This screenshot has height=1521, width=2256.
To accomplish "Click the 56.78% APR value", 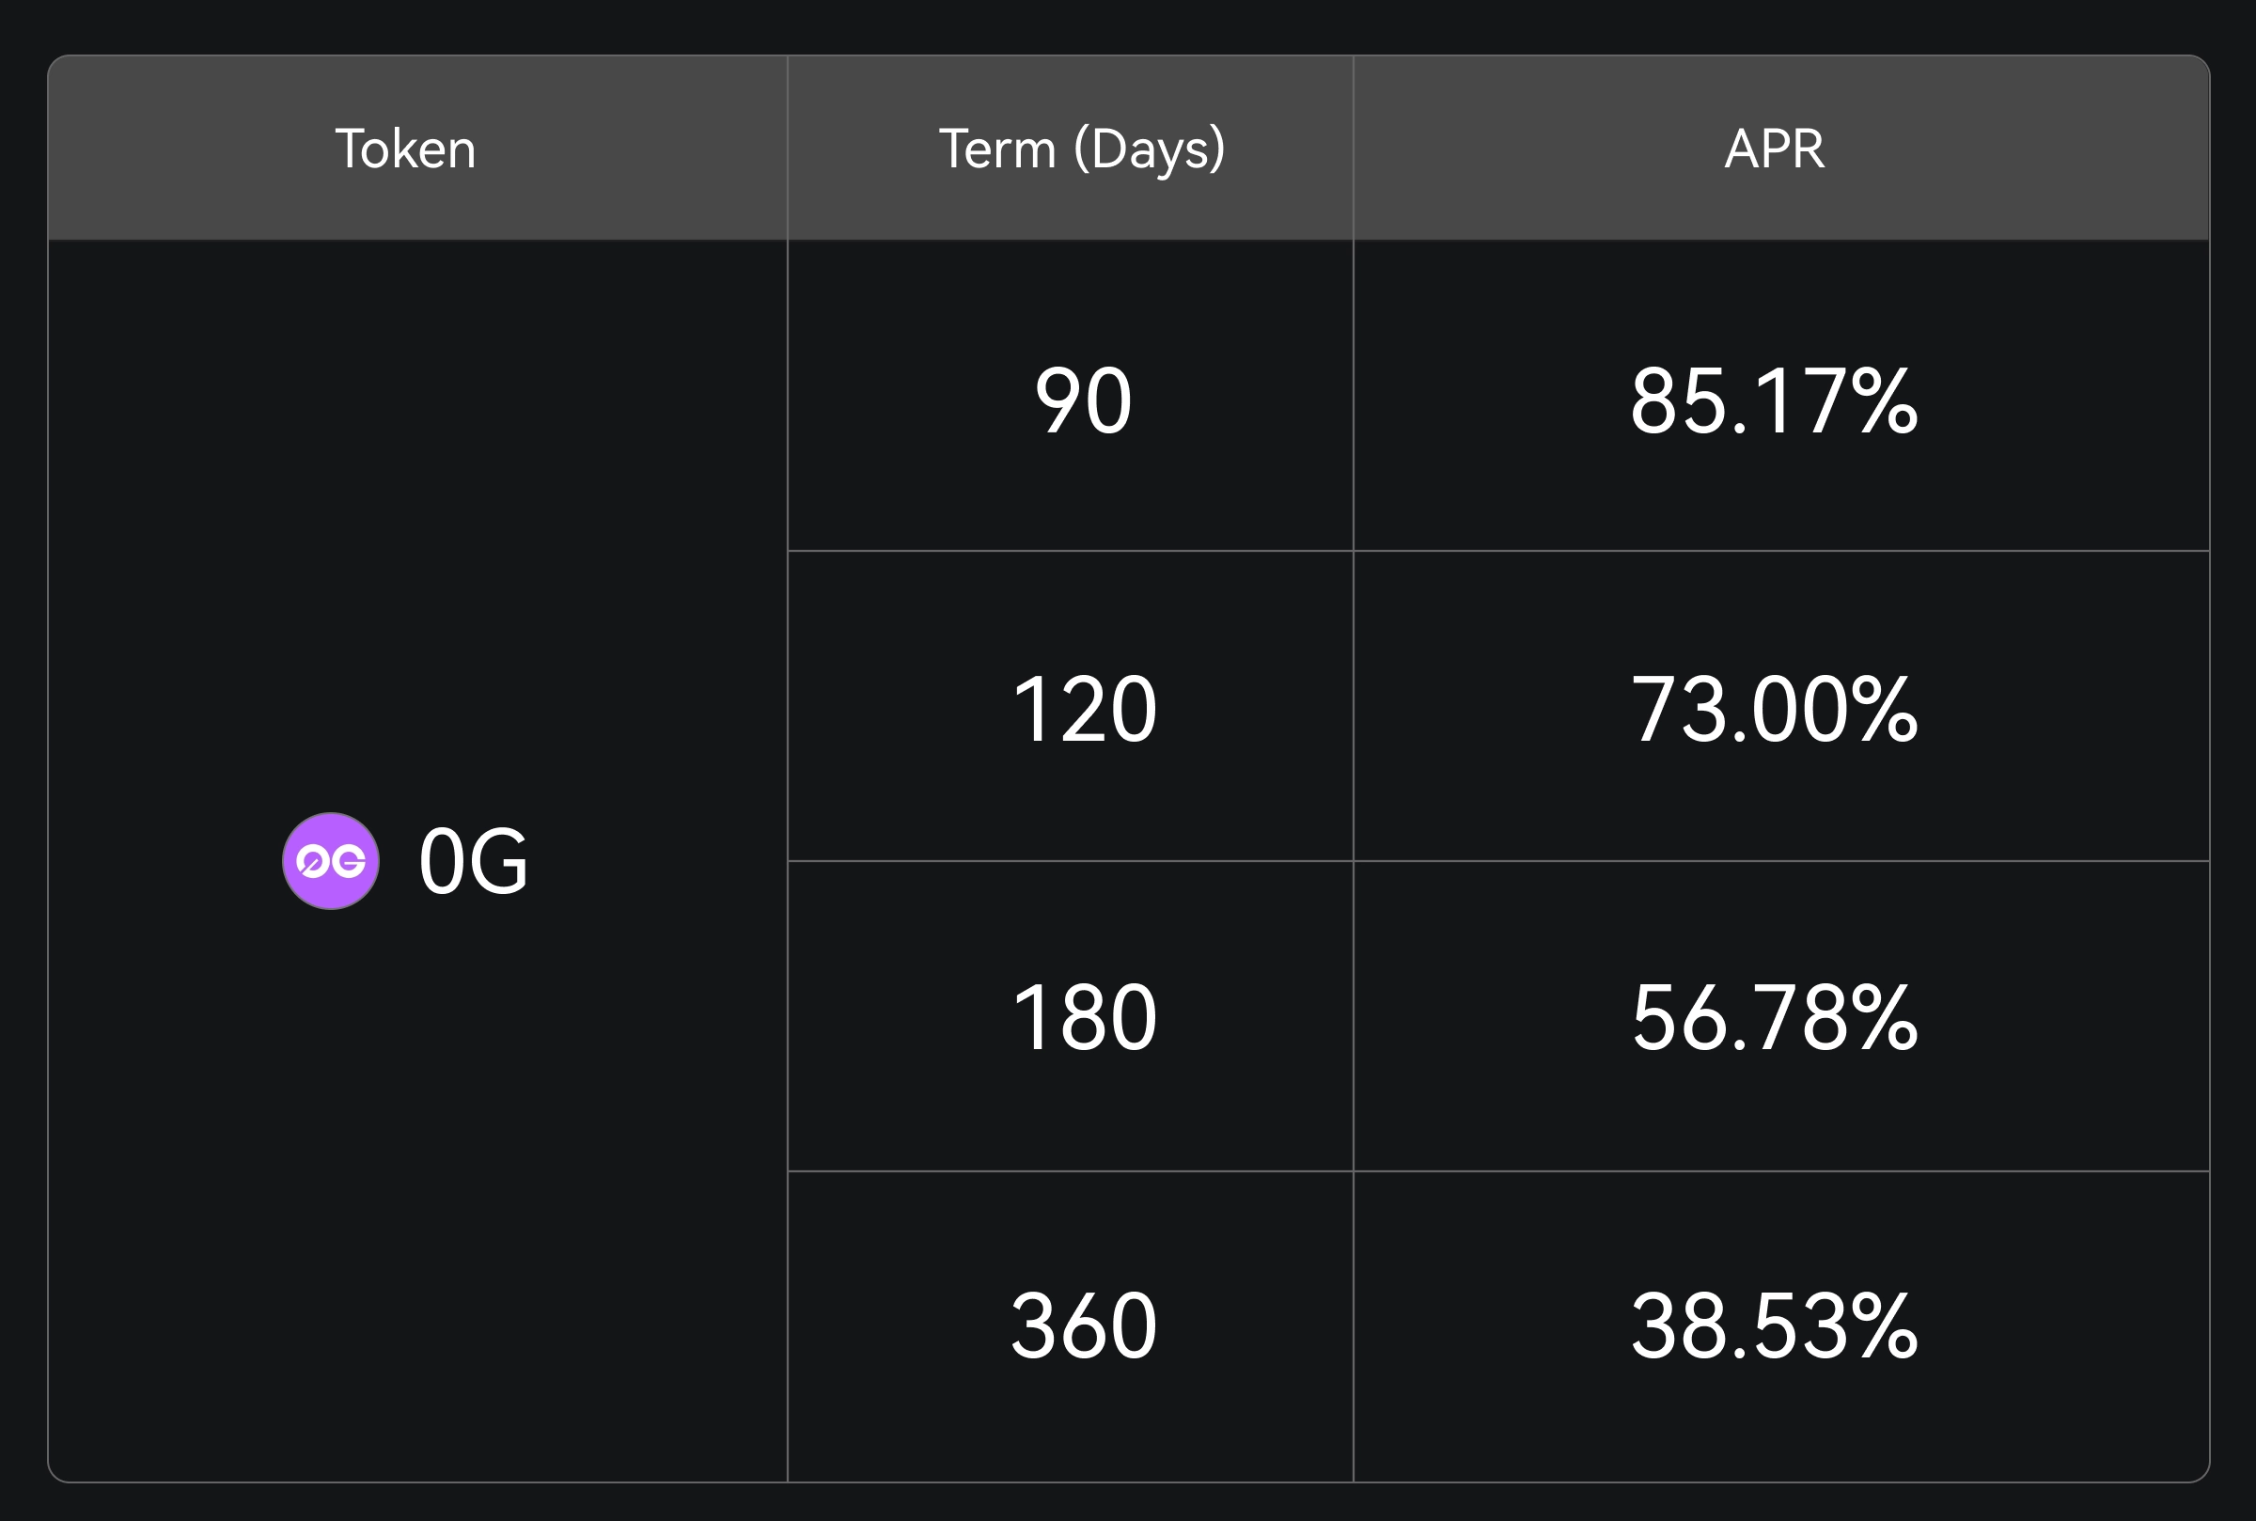I will [1773, 1016].
